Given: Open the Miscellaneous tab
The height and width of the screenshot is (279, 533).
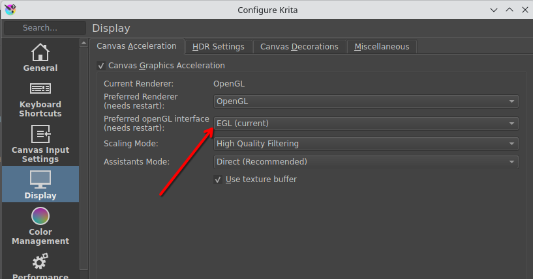Looking at the screenshot, I should coord(382,47).
